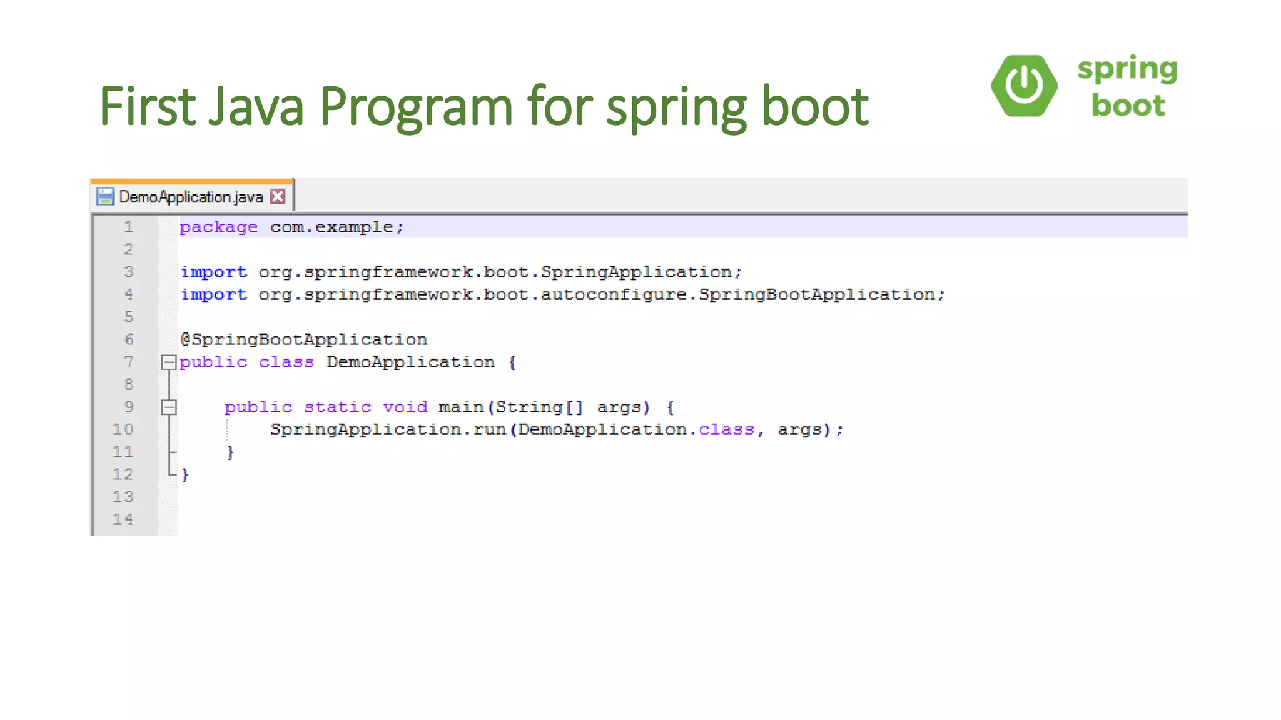Click the package keyword on line 1
The width and height of the screenshot is (1281, 720).
click(x=218, y=227)
